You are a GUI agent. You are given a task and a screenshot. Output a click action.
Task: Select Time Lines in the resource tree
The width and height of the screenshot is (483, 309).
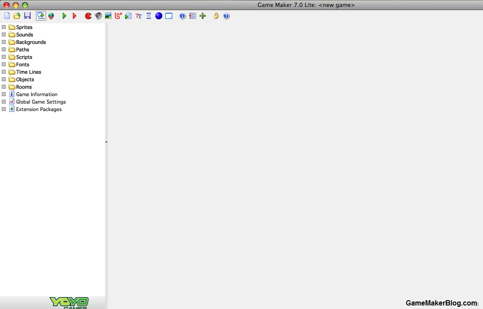(x=29, y=72)
